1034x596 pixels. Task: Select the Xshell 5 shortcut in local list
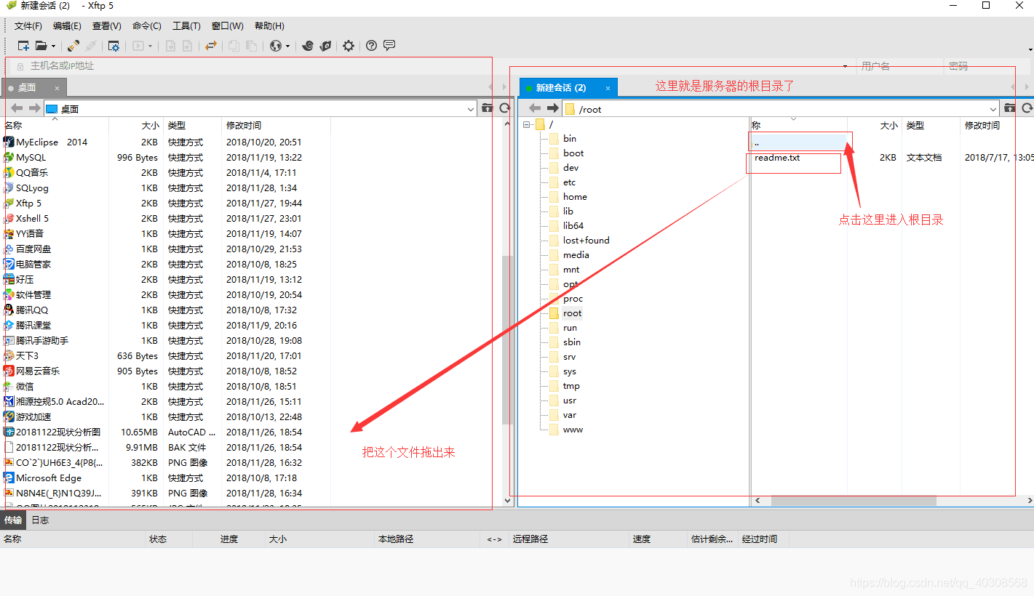point(32,219)
